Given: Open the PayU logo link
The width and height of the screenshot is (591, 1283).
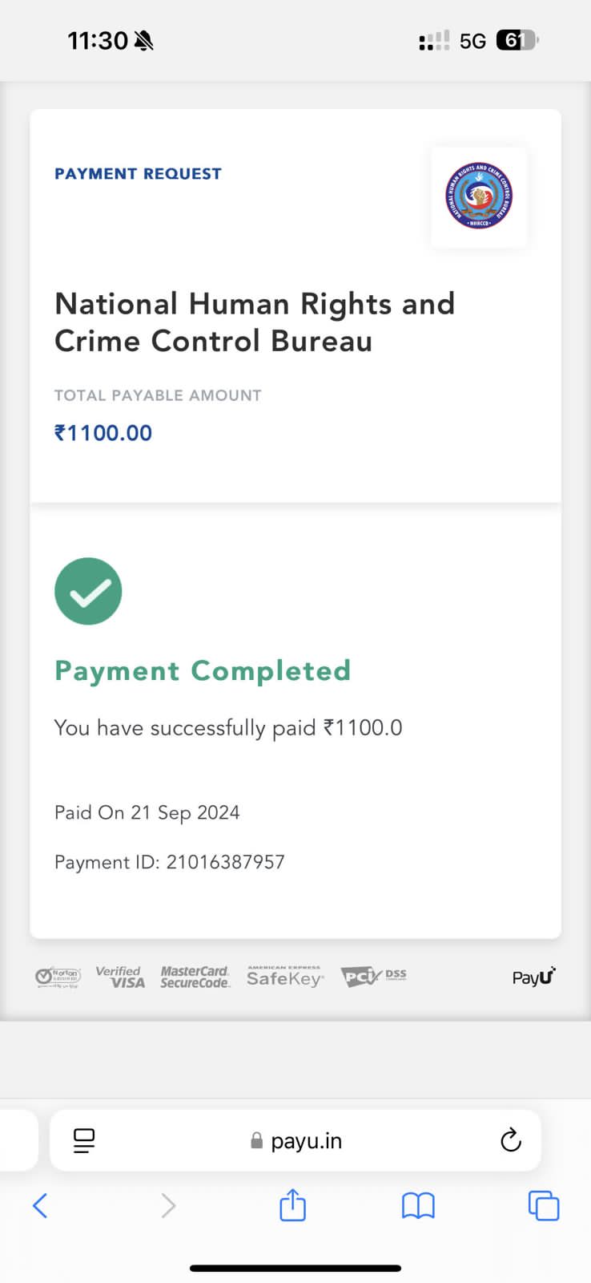Looking at the screenshot, I should (x=533, y=977).
